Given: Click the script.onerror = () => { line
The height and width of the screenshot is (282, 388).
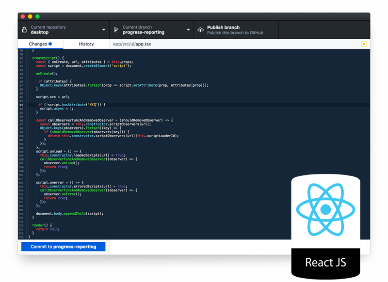Looking at the screenshot, I should click(60, 182).
